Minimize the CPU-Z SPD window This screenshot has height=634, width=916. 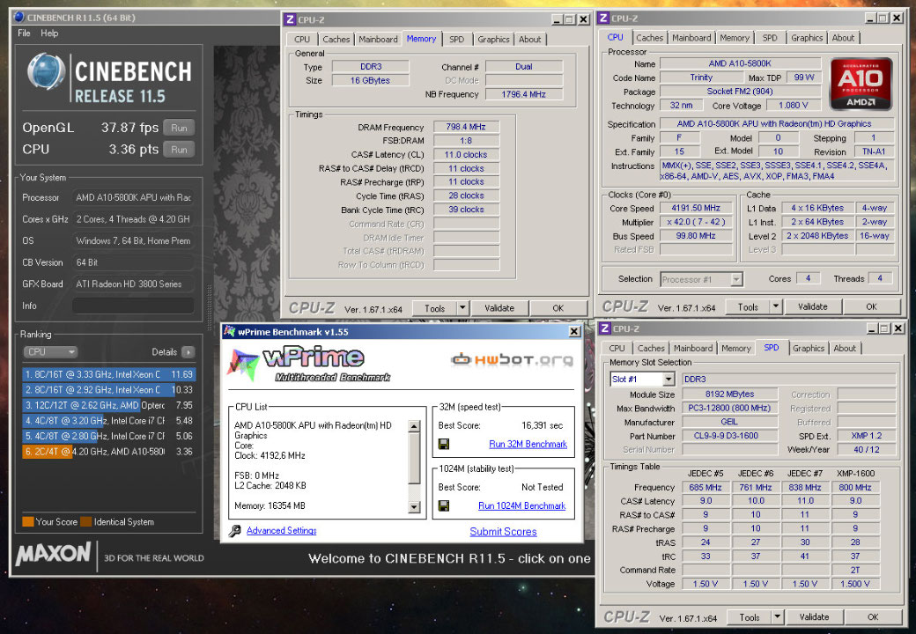pyautogui.click(x=872, y=328)
